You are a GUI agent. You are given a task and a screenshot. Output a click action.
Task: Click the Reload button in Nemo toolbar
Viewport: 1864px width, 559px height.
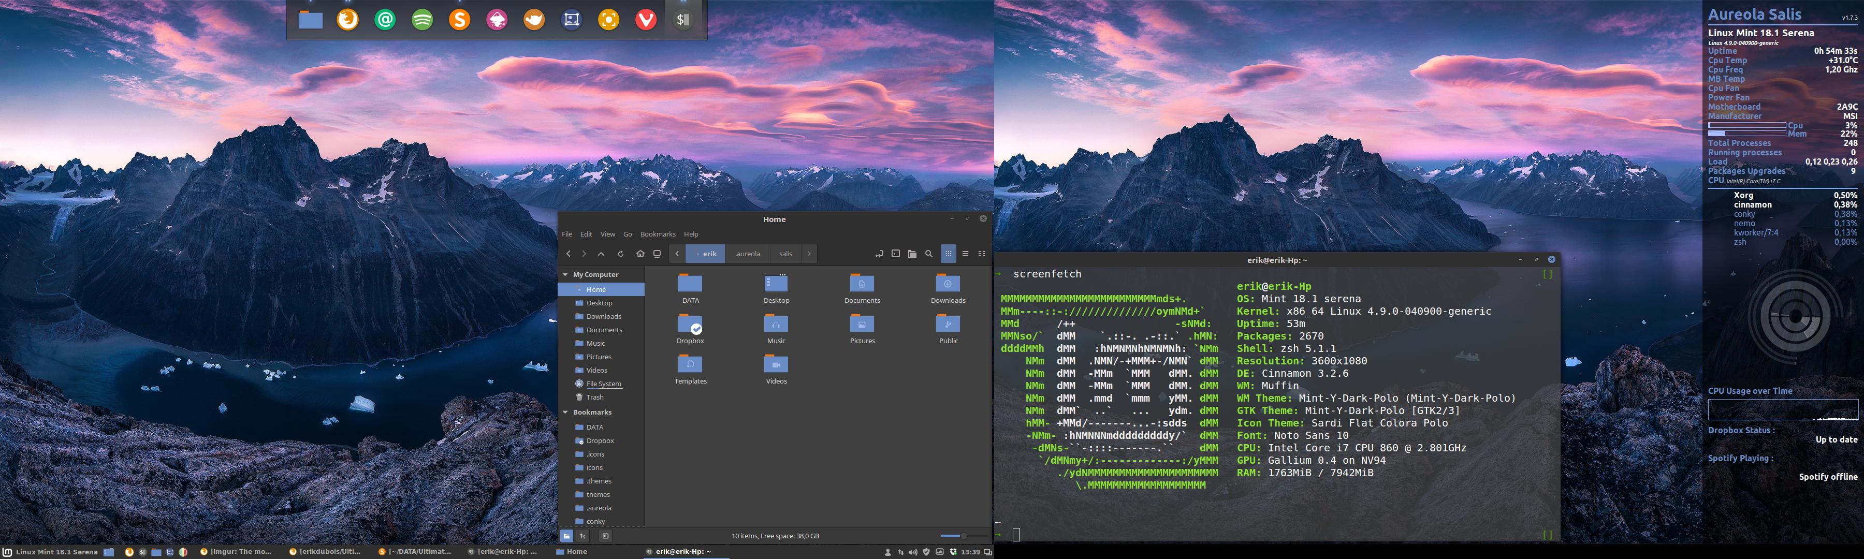tap(621, 254)
